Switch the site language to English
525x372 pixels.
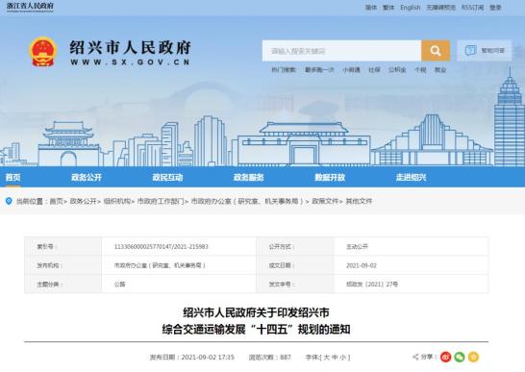click(411, 8)
